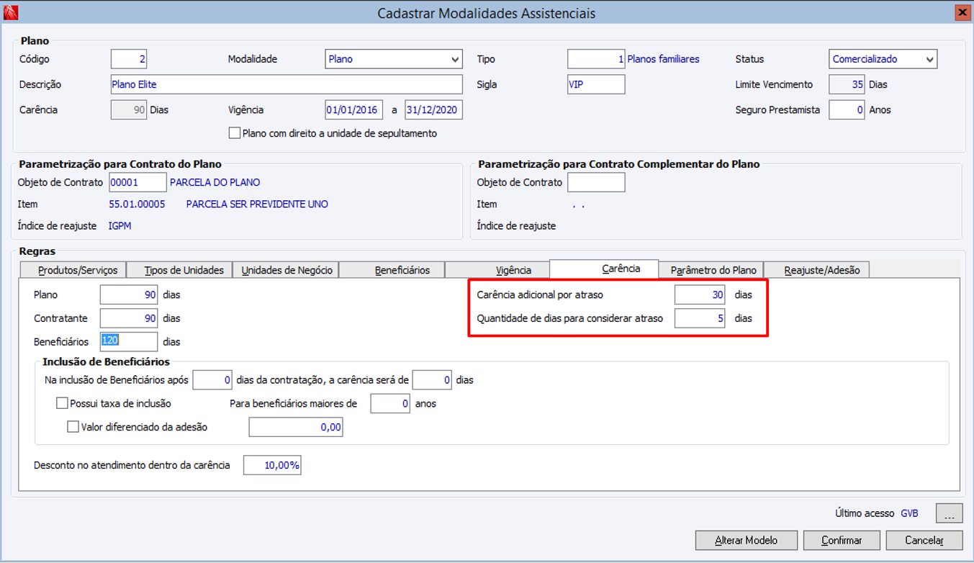
Task: Select the Carência tab
Action: 604,269
